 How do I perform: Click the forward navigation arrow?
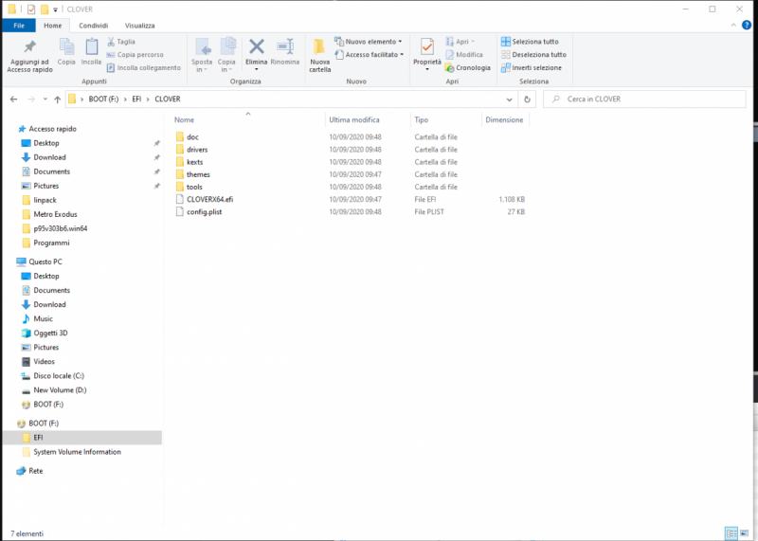(31, 99)
